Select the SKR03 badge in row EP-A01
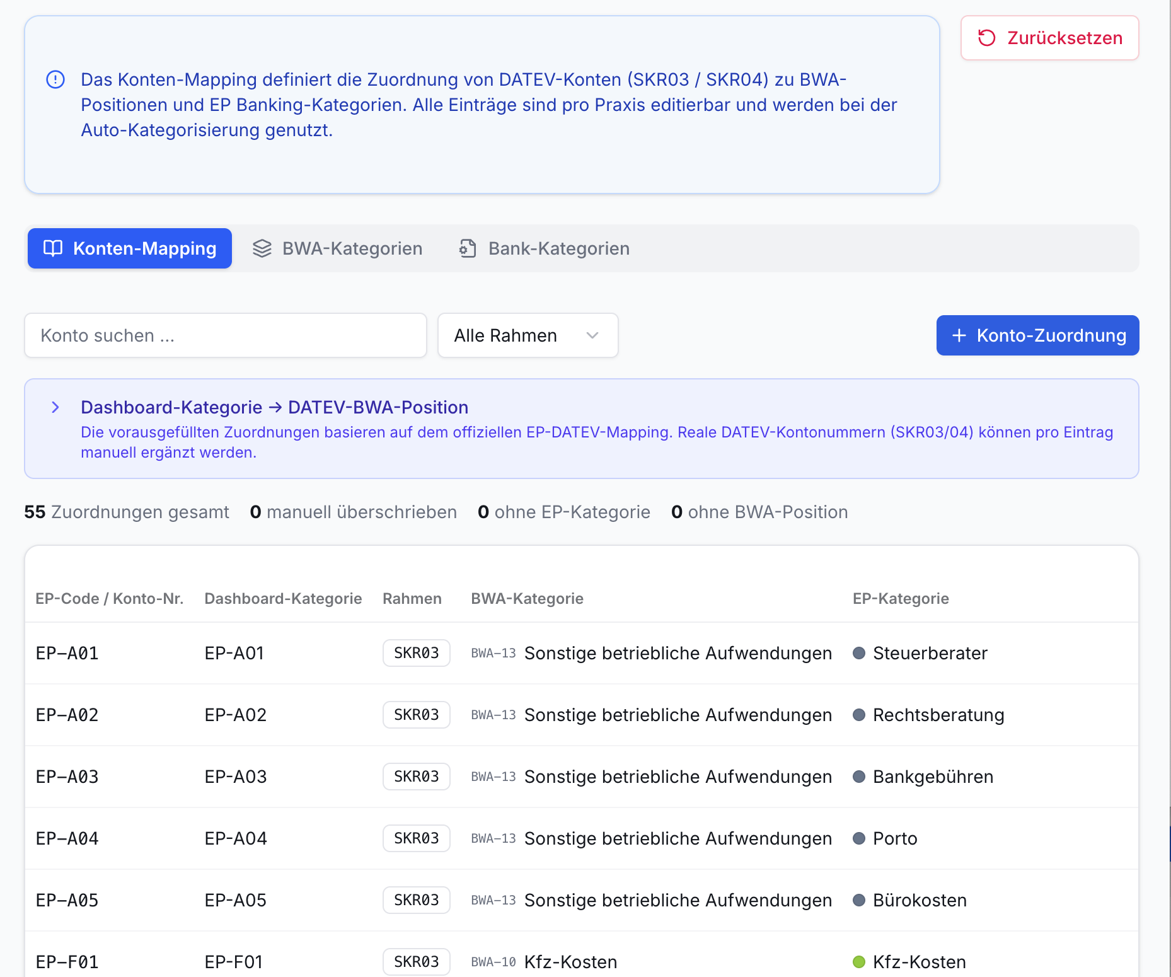1171x977 pixels. coord(417,653)
